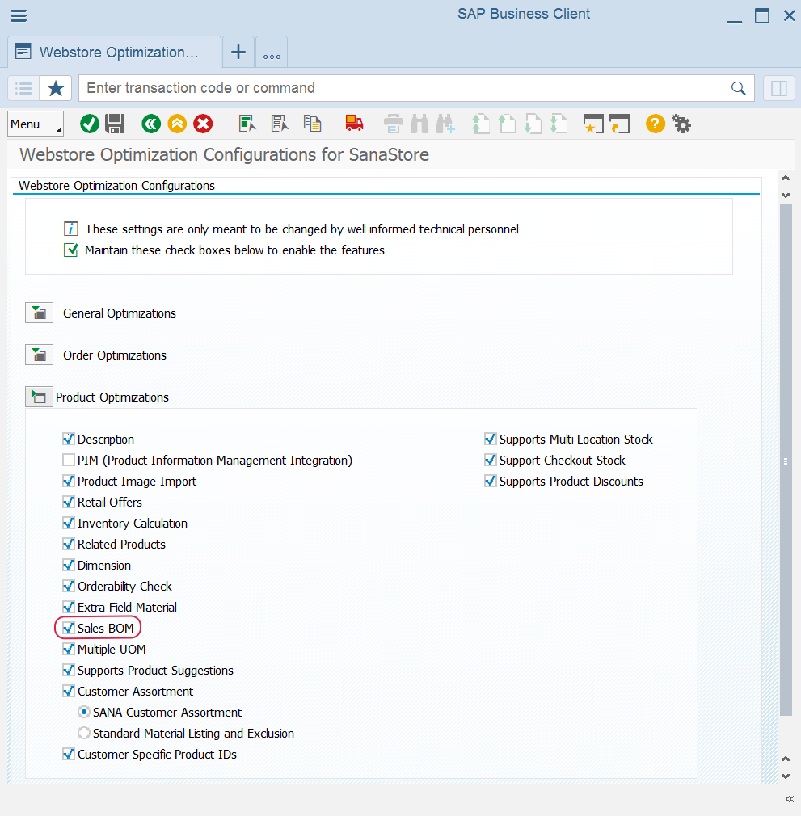Image resolution: width=801 pixels, height=816 pixels.
Task: Toggle the Customer Assortment checkbox
Action: [68, 691]
